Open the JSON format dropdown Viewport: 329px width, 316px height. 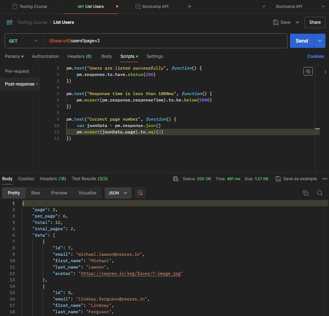tap(118, 193)
